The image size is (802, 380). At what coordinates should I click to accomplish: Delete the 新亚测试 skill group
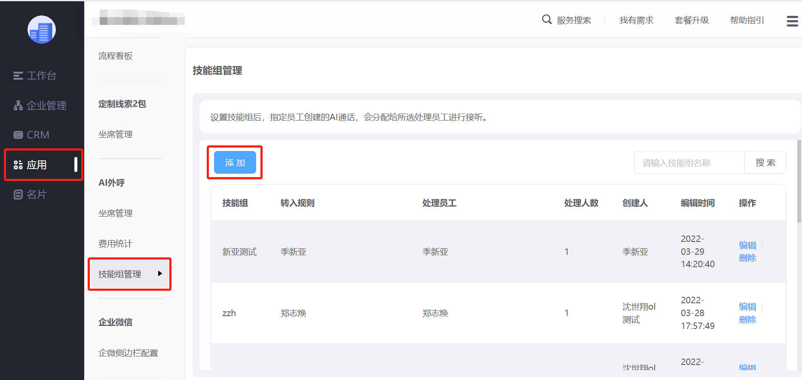(747, 258)
